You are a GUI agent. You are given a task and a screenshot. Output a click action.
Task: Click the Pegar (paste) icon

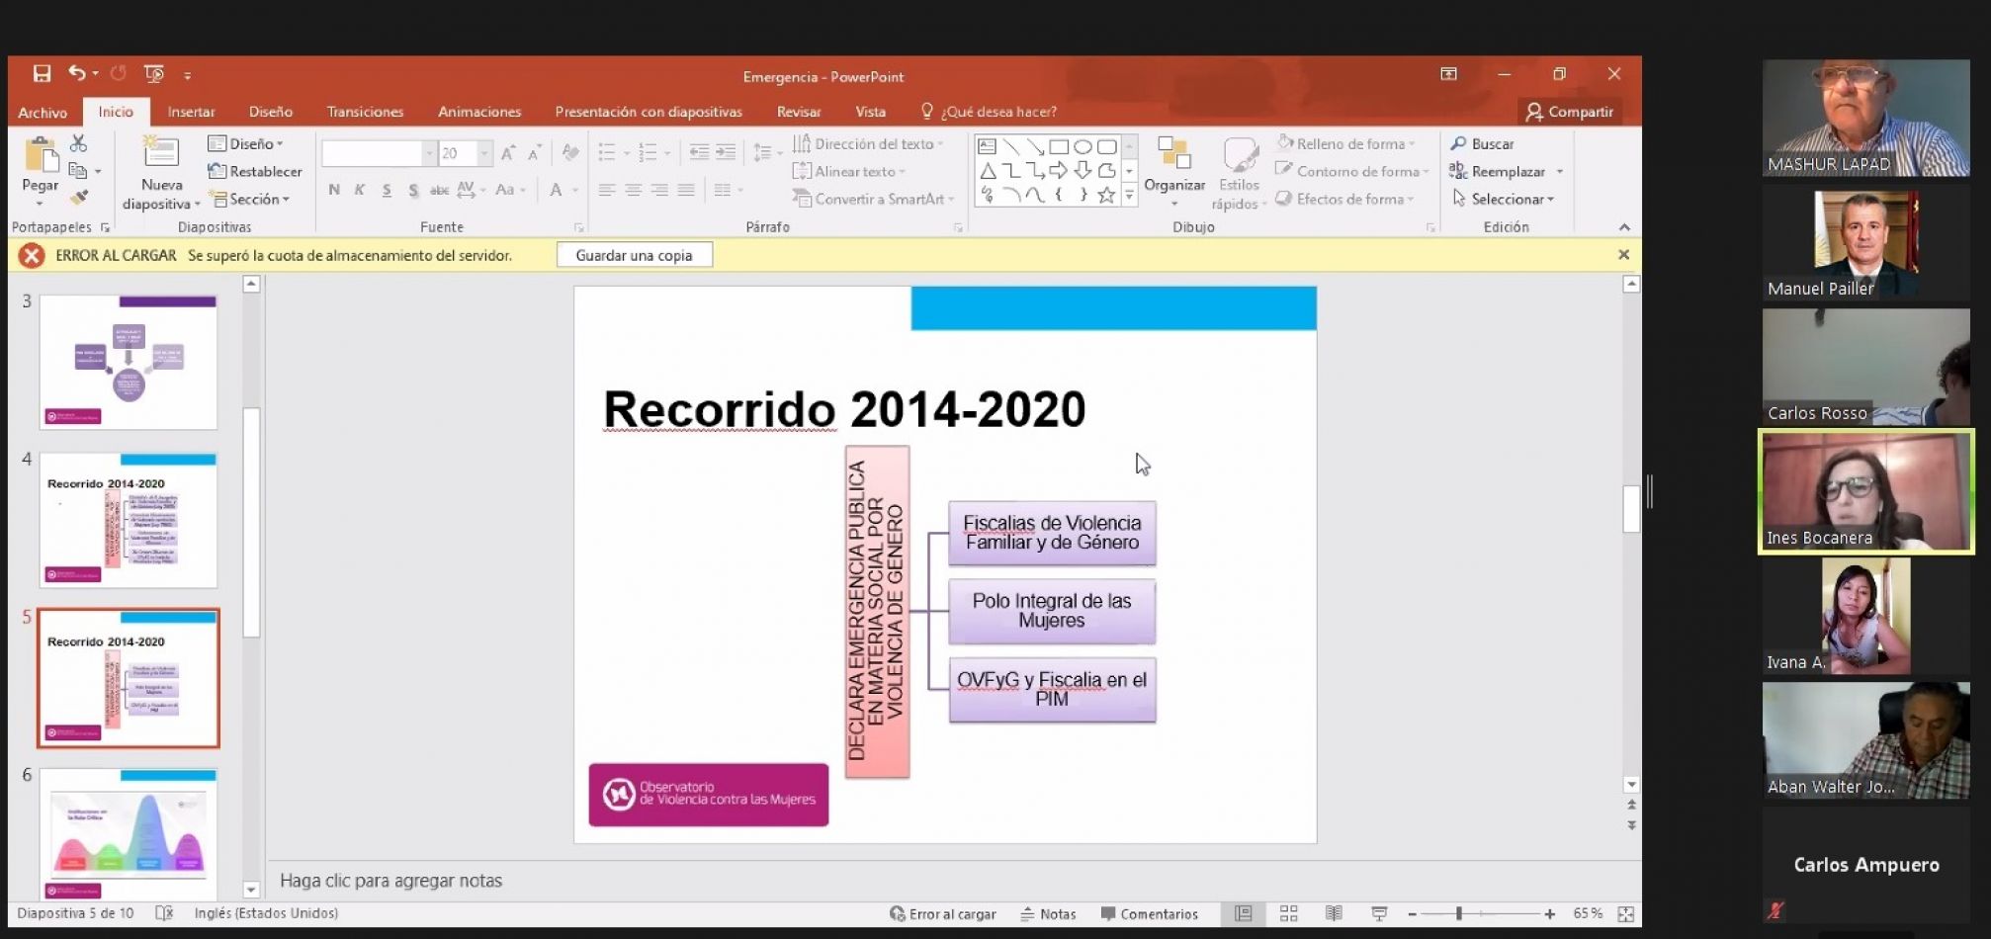coord(41,158)
